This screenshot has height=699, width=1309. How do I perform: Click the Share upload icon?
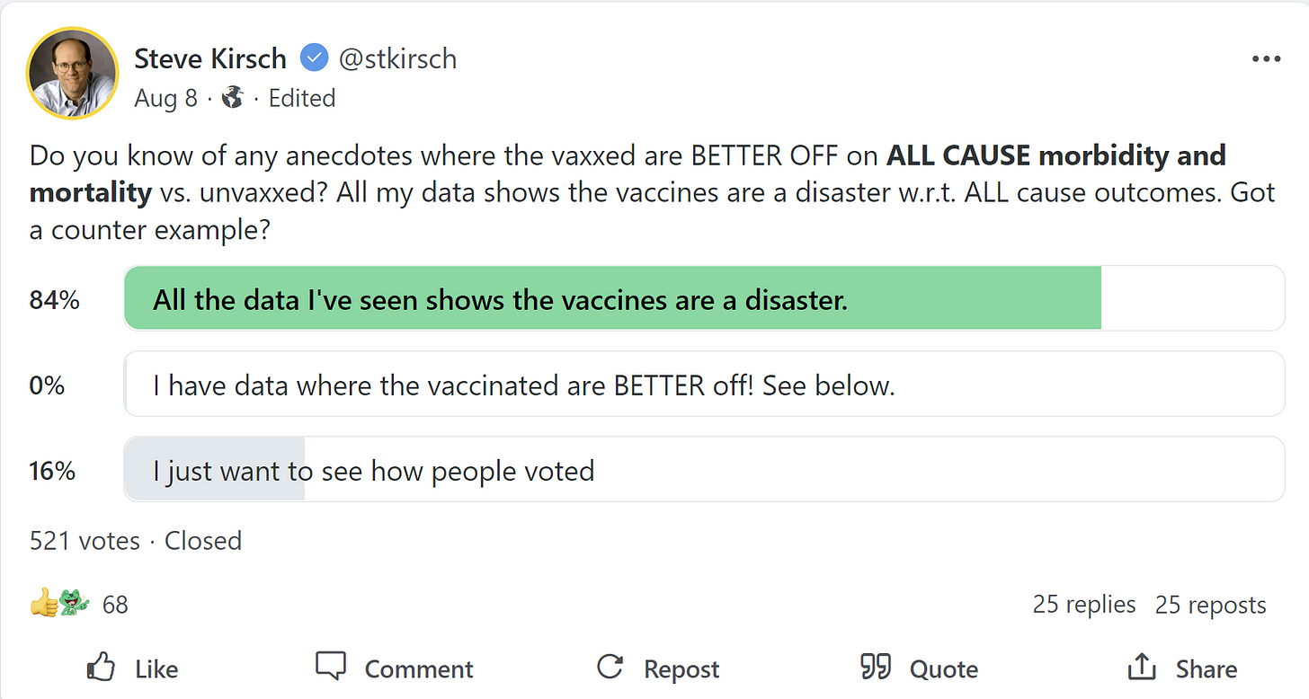pyautogui.click(x=1142, y=668)
